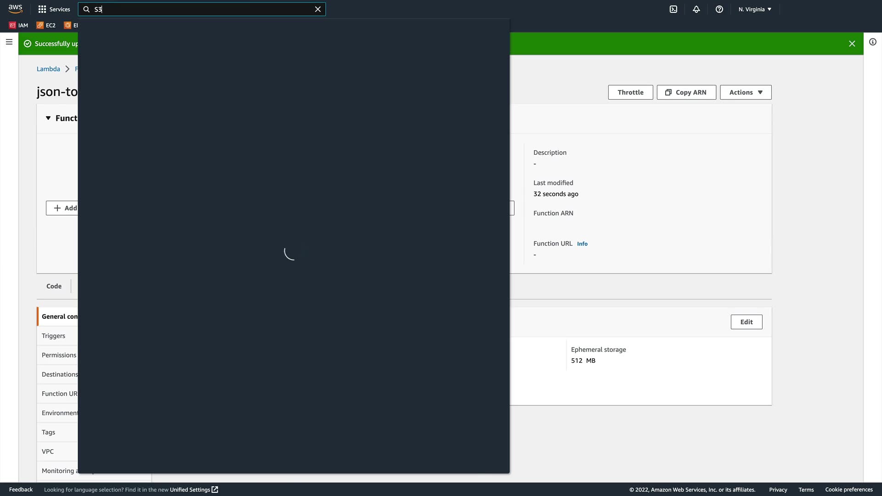This screenshot has height=496, width=882.
Task: Open the notifications bell icon
Action: tap(696, 9)
